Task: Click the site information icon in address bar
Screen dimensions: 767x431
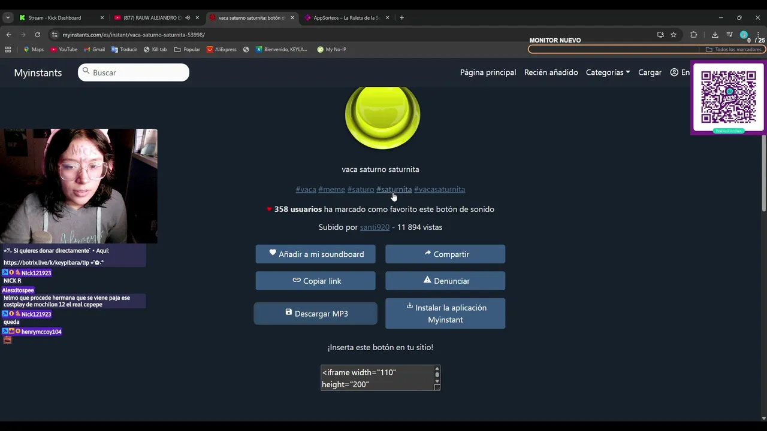Action: click(55, 35)
